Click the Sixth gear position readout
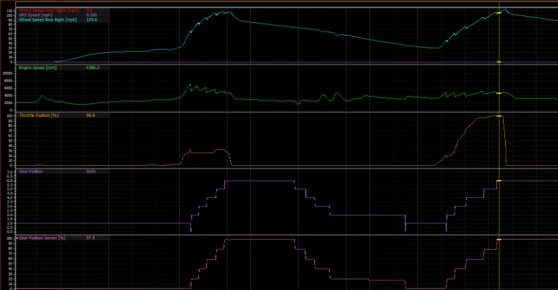558x290 pixels. 91,171
